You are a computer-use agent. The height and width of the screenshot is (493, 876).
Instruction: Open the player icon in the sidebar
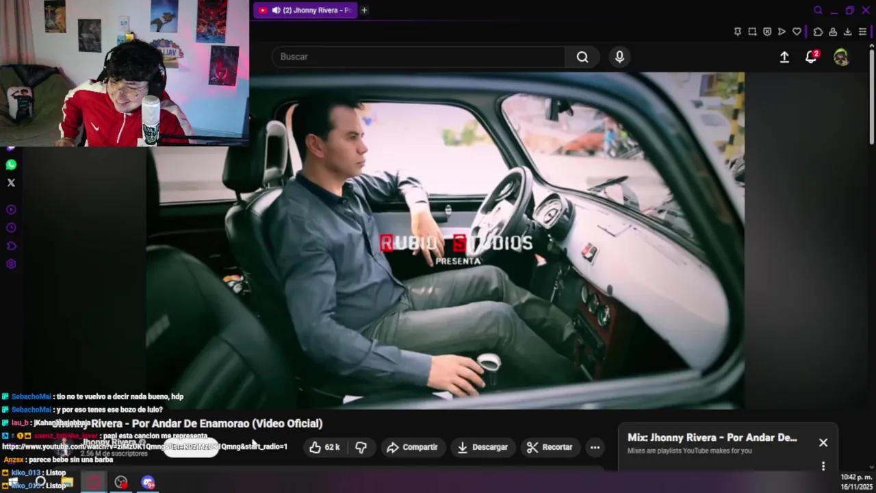(x=11, y=210)
